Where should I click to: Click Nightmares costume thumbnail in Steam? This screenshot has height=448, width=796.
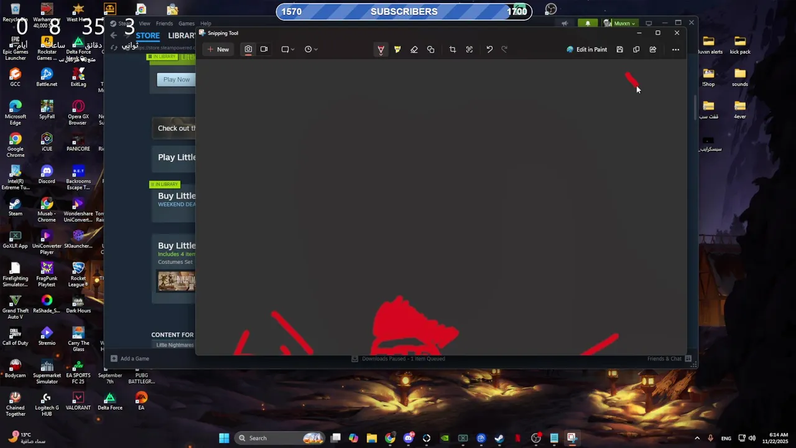click(176, 281)
